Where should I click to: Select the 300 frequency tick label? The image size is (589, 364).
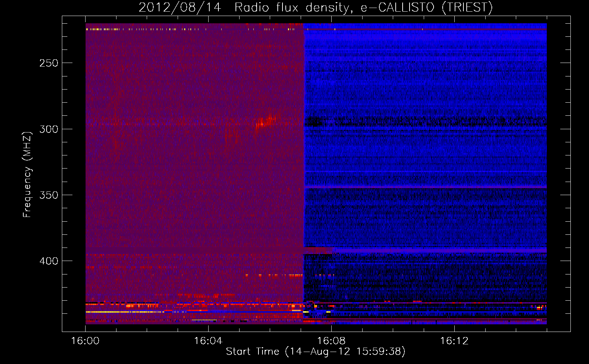pyautogui.click(x=49, y=129)
